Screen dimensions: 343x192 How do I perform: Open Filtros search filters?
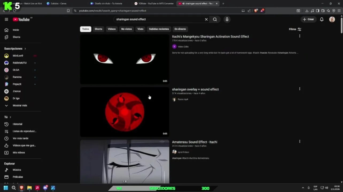click(x=295, y=29)
